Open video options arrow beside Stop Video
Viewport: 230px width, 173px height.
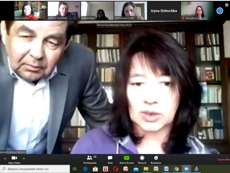click(x=24, y=158)
